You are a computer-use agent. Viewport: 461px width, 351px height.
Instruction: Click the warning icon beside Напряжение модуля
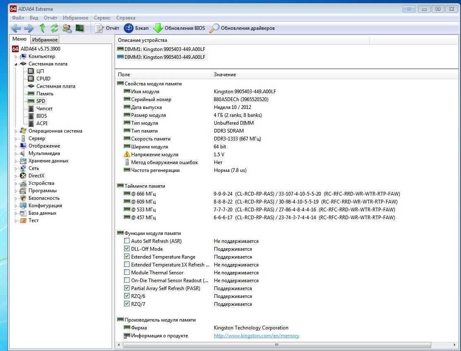(x=127, y=154)
